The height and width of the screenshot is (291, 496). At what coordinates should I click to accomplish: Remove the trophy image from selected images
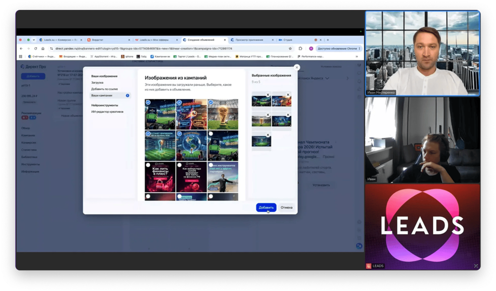click(268, 115)
